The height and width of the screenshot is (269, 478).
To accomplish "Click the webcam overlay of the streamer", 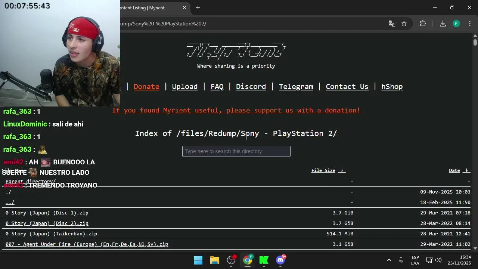I will 60,53.
